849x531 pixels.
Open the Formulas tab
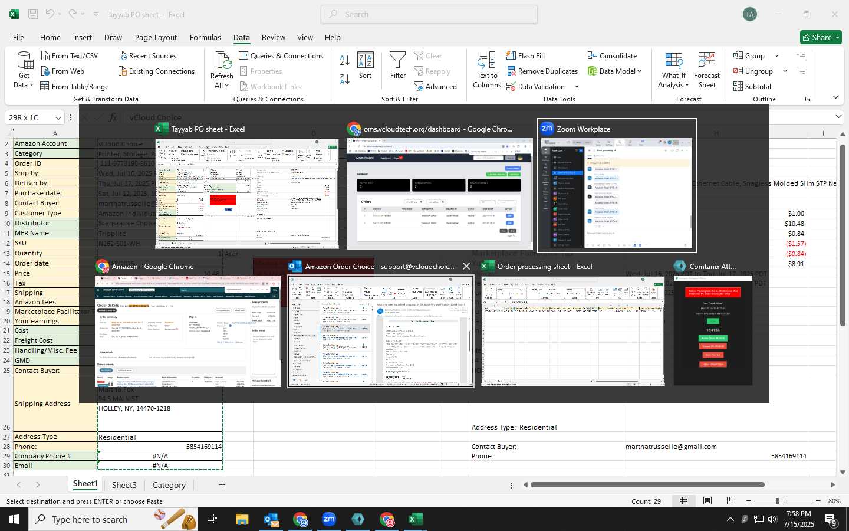click(205, 37)
